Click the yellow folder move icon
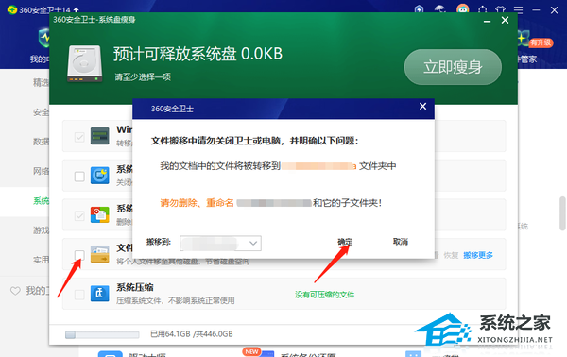This screenshot has height=357, width=567. pos(99,254)
